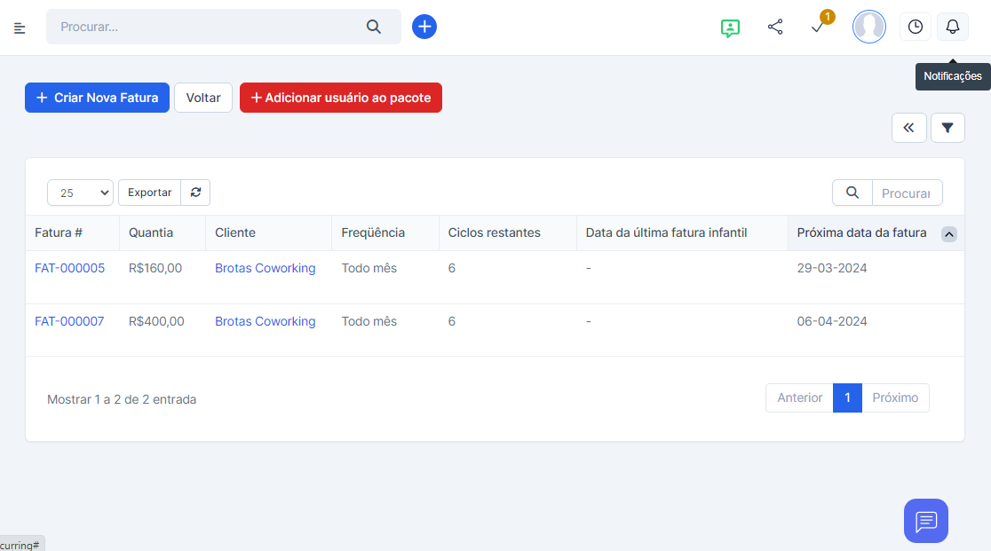Image resolution: width=991 pixels, height=551 pixels.
Task: Reload the table with refresh icon
Action: [195, 193]
